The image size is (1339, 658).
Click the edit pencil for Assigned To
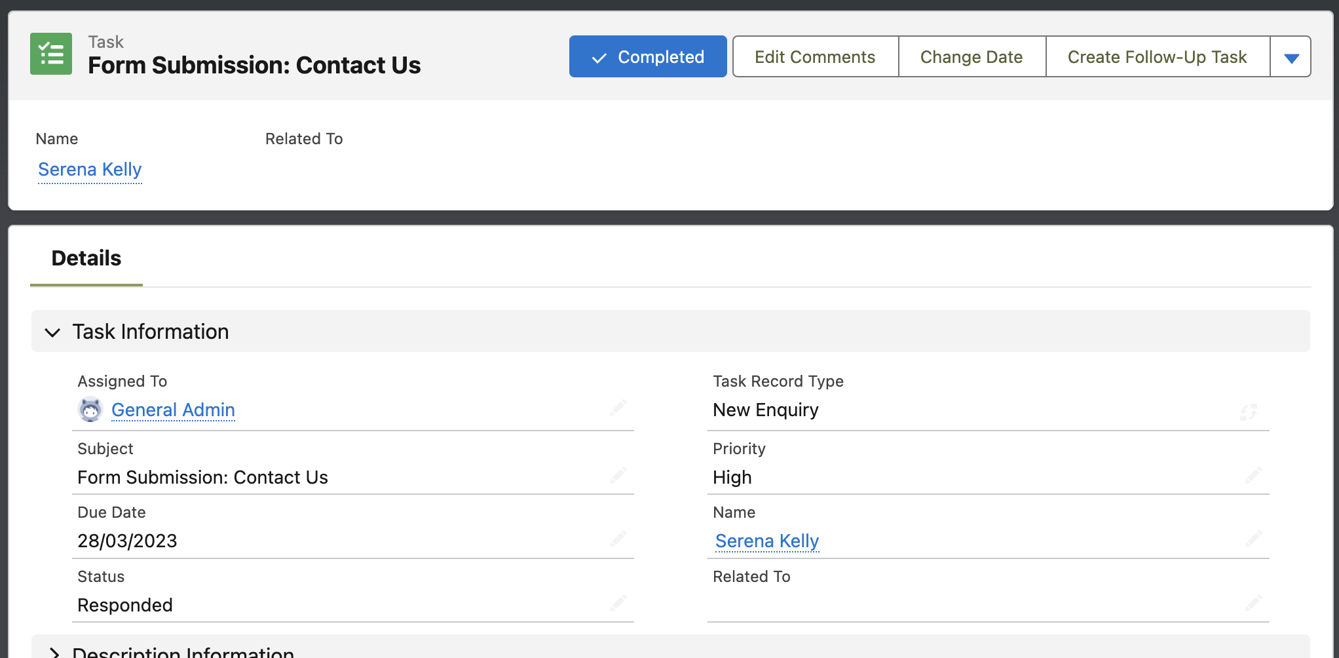click(618, 408)
